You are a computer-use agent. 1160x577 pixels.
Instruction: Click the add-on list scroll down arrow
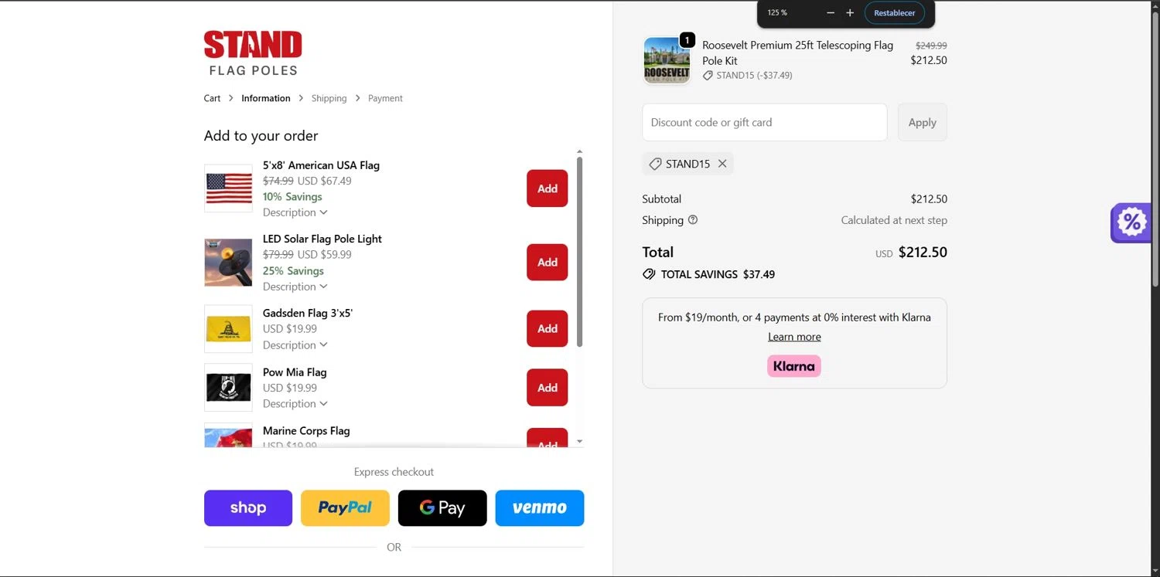coord(580,442)
